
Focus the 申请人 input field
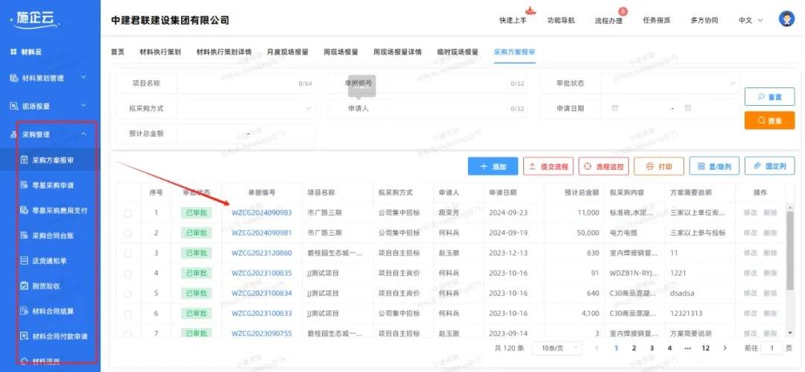458,108
